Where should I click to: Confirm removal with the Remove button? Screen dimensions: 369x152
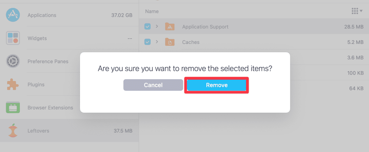click(x=217, y=85)
